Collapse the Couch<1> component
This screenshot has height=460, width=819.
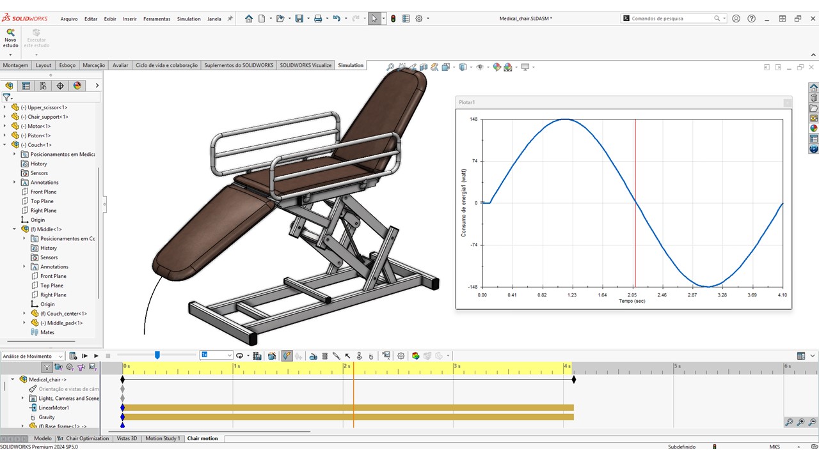[5, 145]
